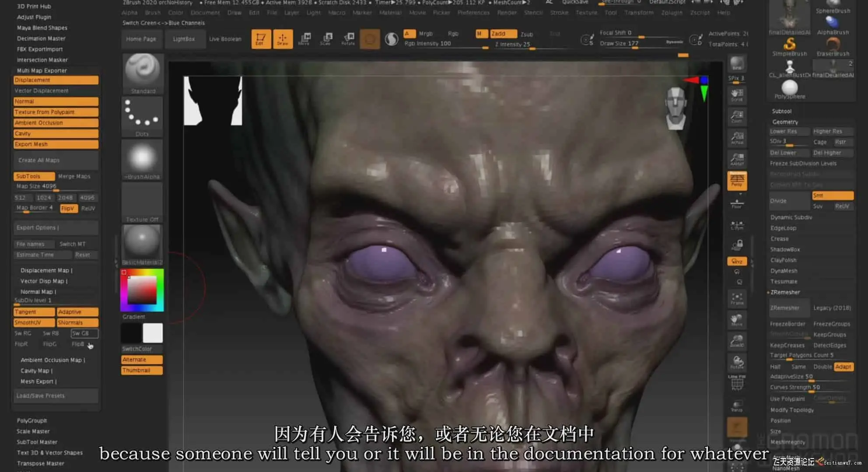The height and width of the screenshot is (472, 868).
Task: Activate the Move tool icon
Action: [304, 39]
